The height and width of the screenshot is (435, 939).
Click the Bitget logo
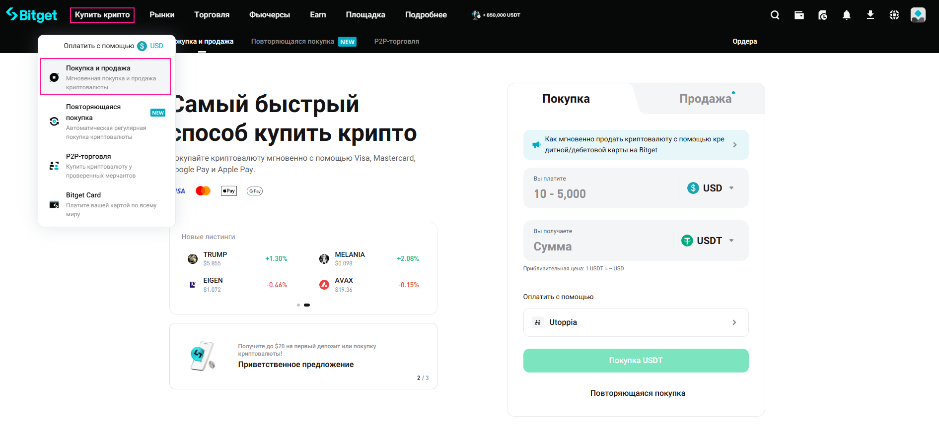click(32, 15)
